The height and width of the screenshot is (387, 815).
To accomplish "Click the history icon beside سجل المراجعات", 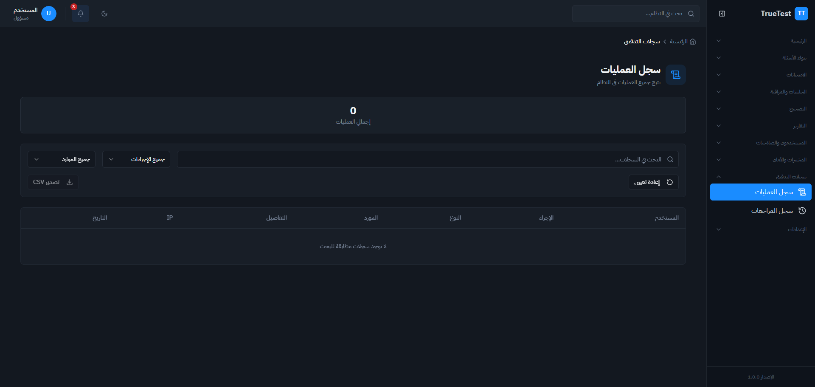I will pyautogui.click(x=802, y=211).
